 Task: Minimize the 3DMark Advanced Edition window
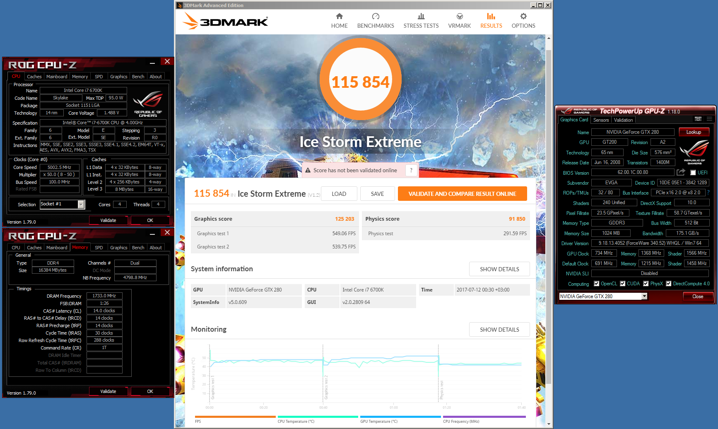533,5
